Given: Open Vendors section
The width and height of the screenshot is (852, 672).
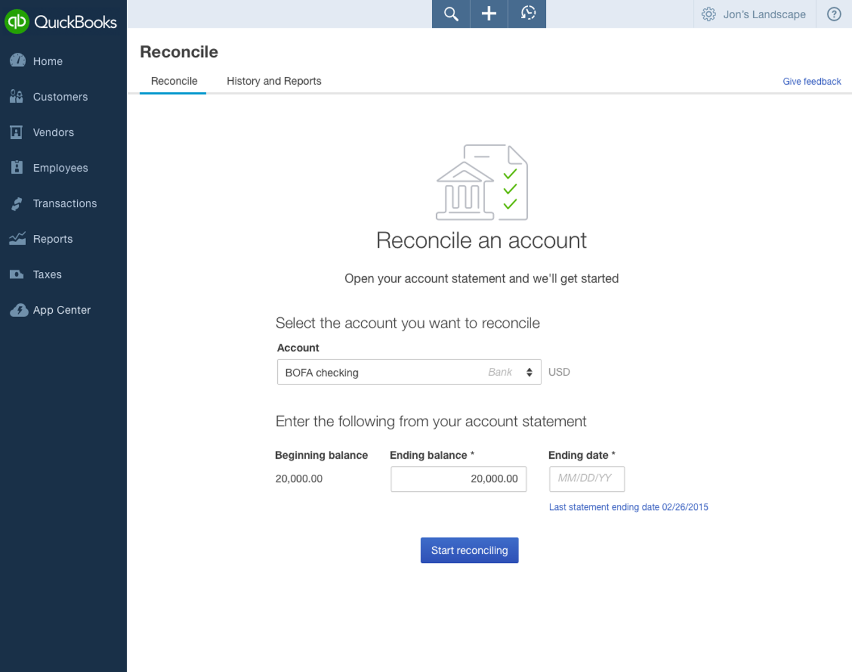Looking at the screenshot, I should pos(53,132).
